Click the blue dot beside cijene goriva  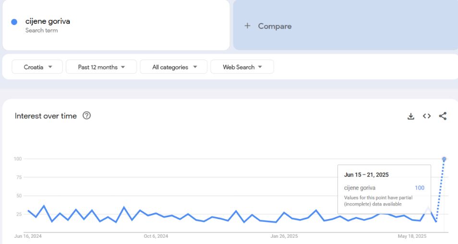coord(14,22)
